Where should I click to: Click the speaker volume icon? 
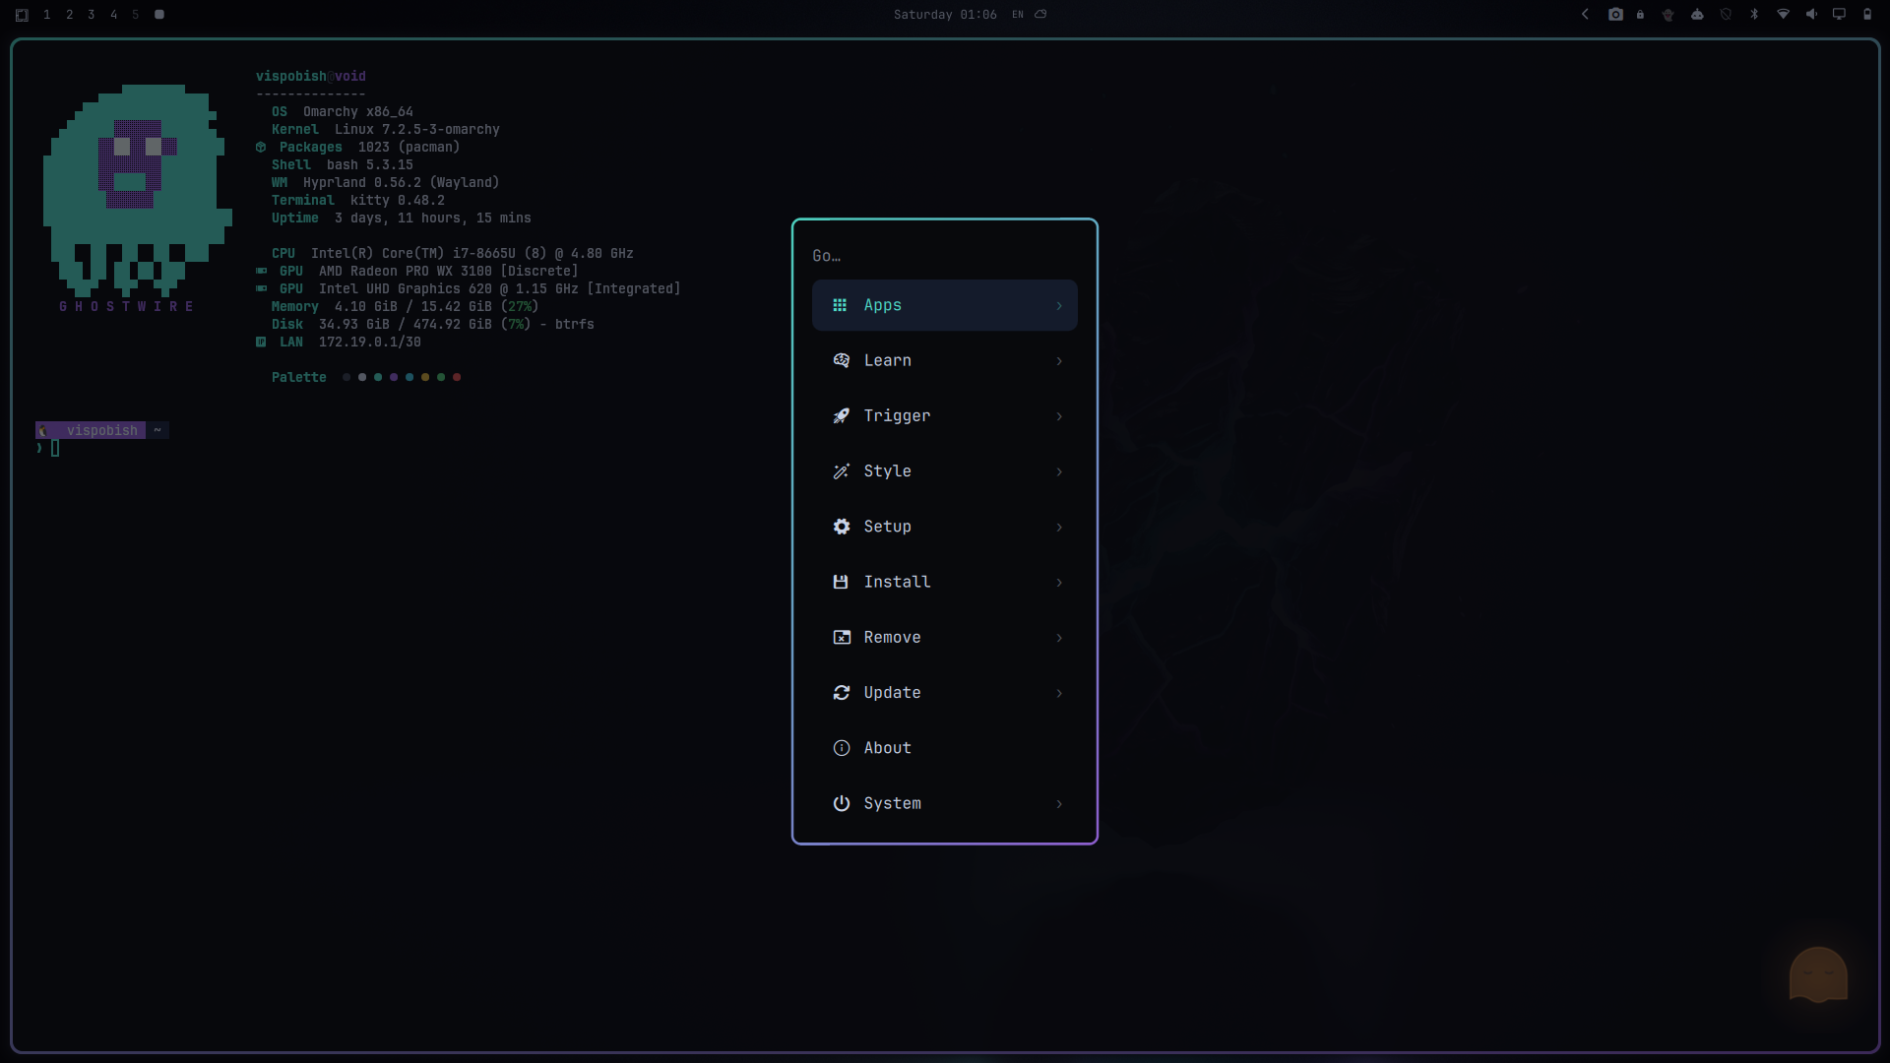click(x=1811, y=15)
